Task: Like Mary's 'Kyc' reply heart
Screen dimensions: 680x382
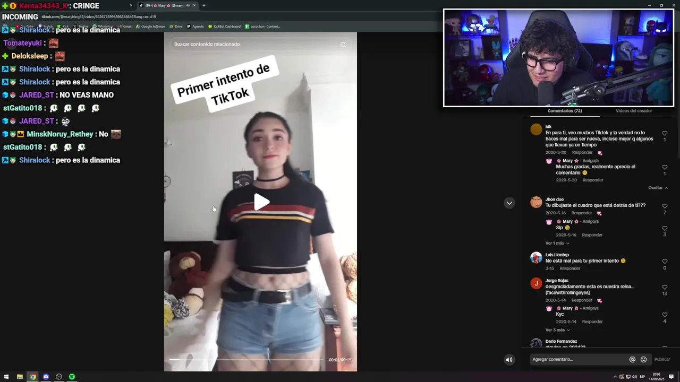Action: [x=665, y=315]
